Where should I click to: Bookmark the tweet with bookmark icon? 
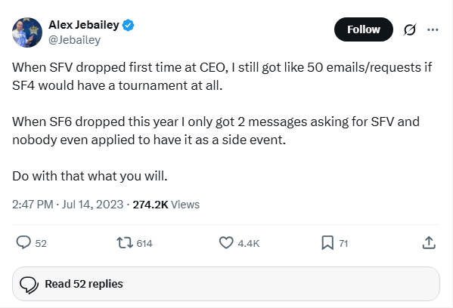(327, 242)
